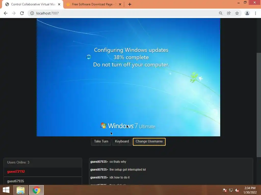Image resolution: width=261 pixels, height=195 pixels.
Task: Bookmark this page with the star icon
Action: pos(237,13)
